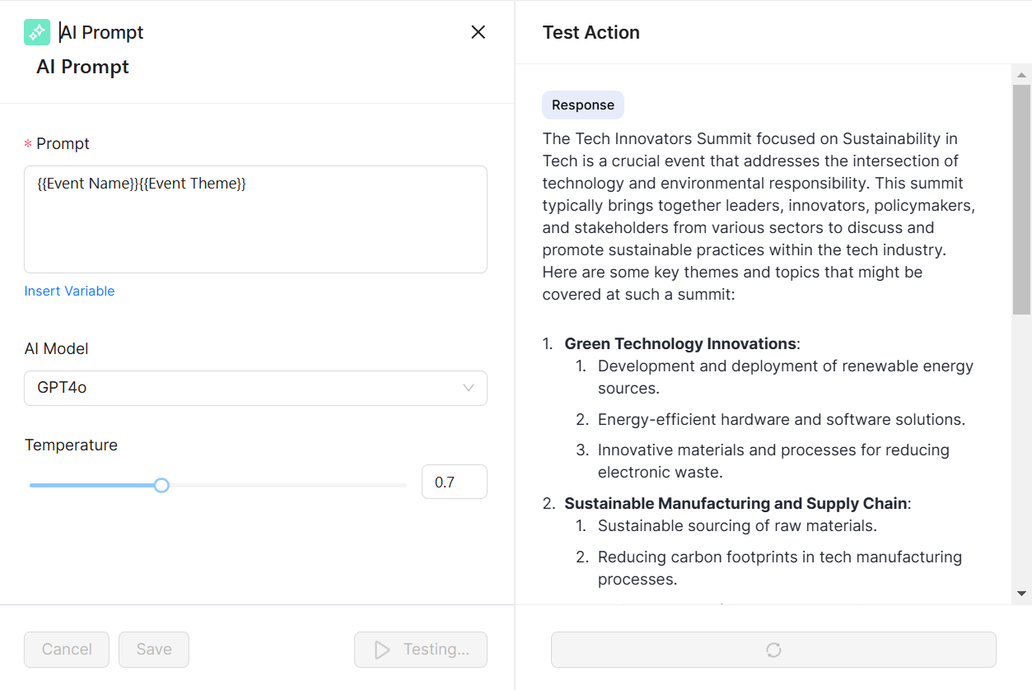Click the unfilled Temperature slider track
The height and width of the screenshot is (690, 1032).
click(x=288, y=485)
